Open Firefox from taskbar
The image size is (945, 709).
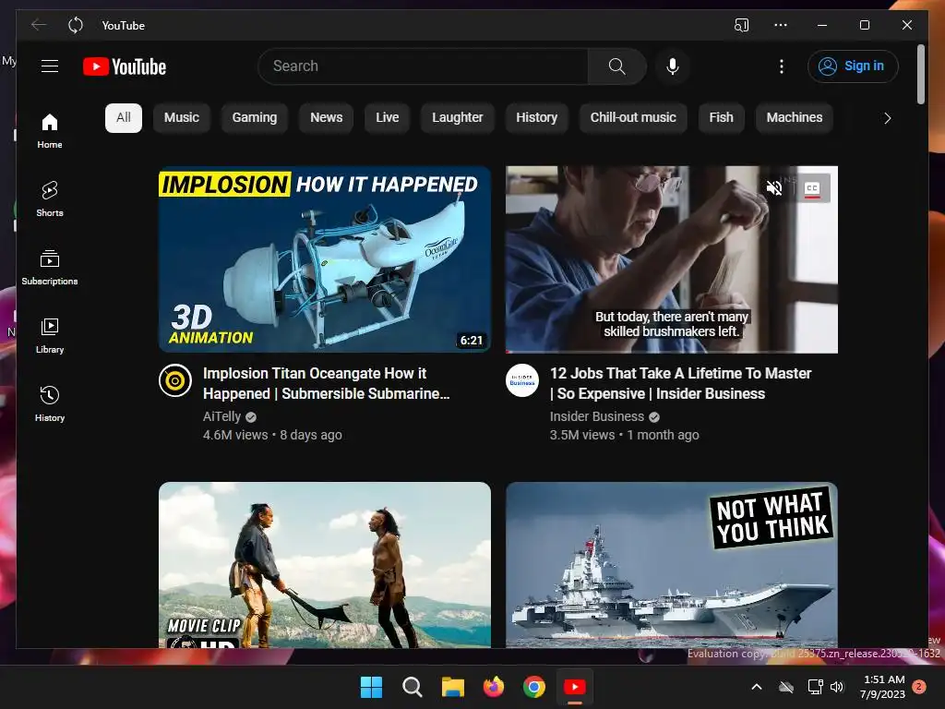494,687
